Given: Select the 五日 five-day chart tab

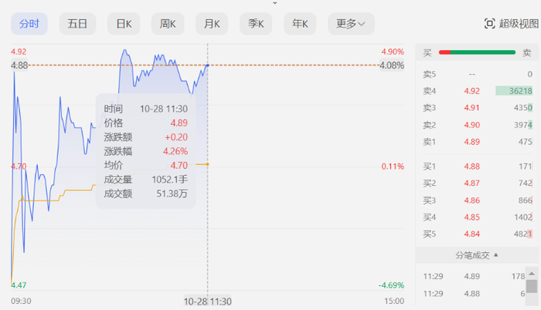Looking at the screenshot, I should [77, 24].
